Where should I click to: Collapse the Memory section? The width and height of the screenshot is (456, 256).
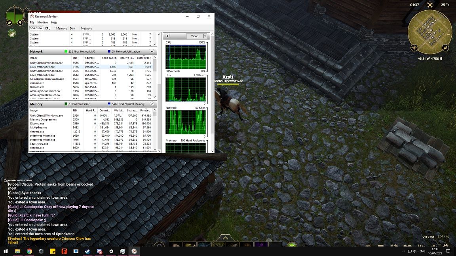click(152, 104)
